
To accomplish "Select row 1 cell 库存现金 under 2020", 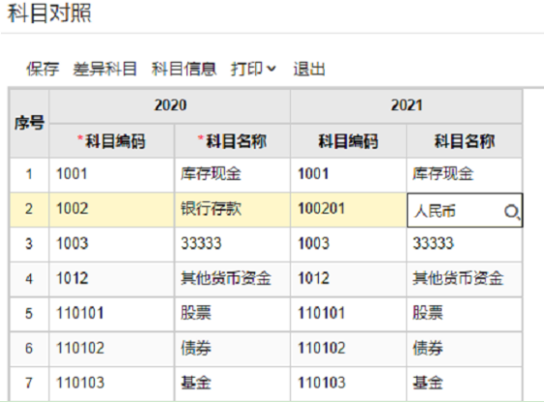I will point(233,174).
